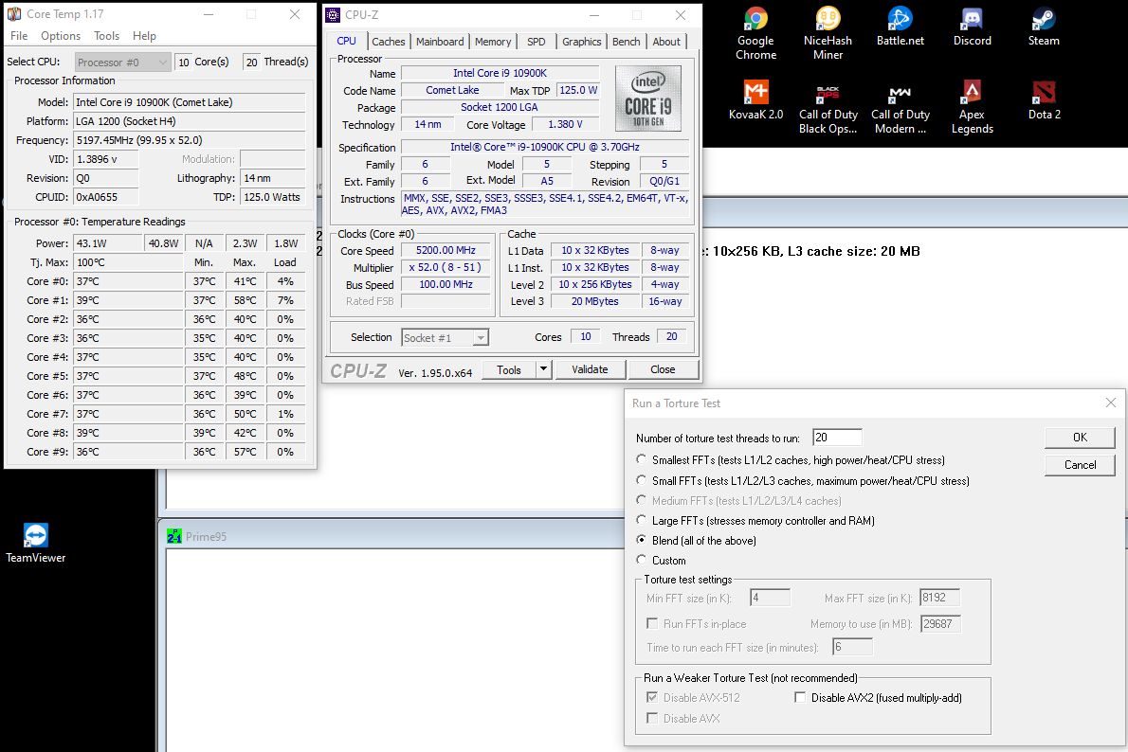Click Max FFT size input field
1128x752 pixels.
coord(940,598)
